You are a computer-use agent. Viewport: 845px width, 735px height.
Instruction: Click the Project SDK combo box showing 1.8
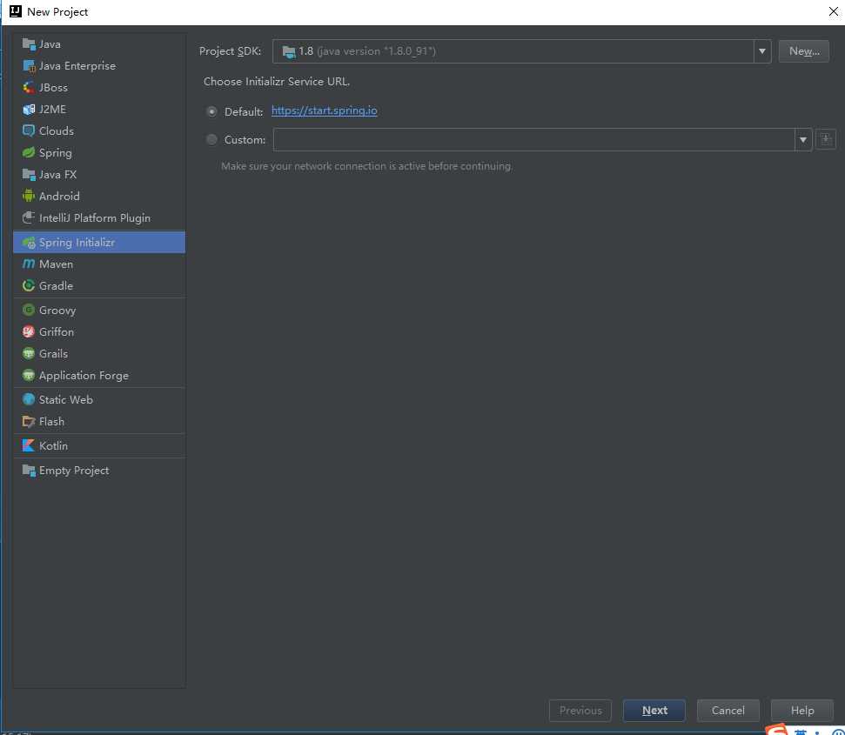[x=521, y=51]
